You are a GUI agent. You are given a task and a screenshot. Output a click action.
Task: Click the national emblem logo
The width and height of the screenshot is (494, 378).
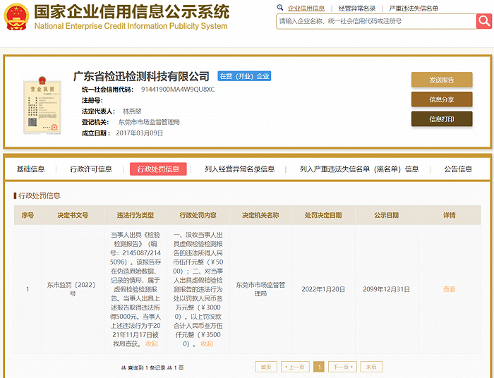17,16
